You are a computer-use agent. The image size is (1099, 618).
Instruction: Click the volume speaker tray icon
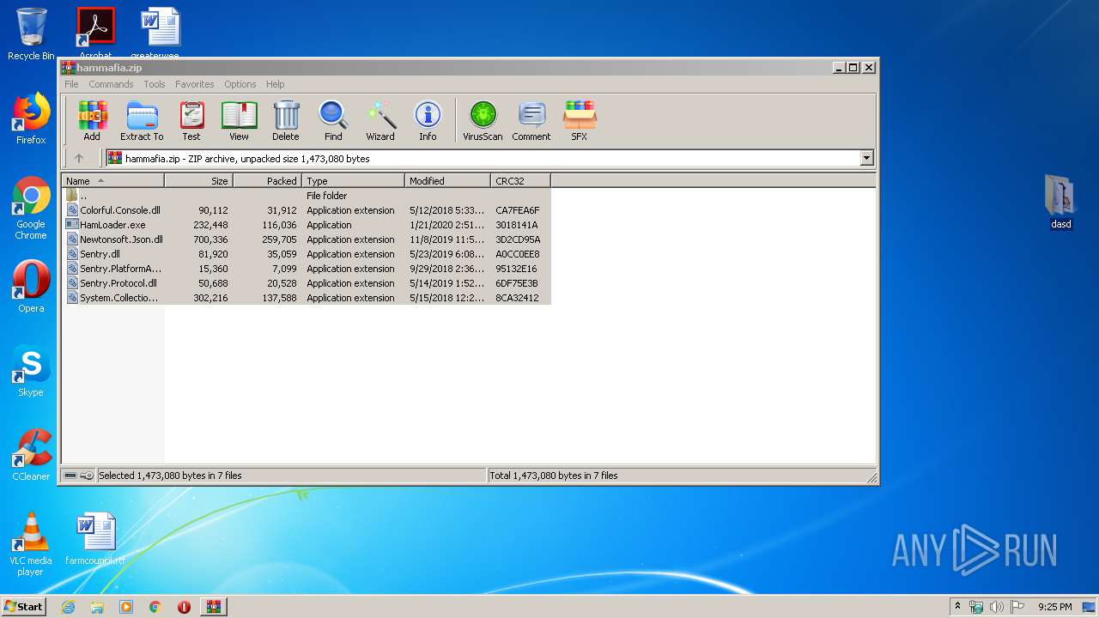(996, 607)
